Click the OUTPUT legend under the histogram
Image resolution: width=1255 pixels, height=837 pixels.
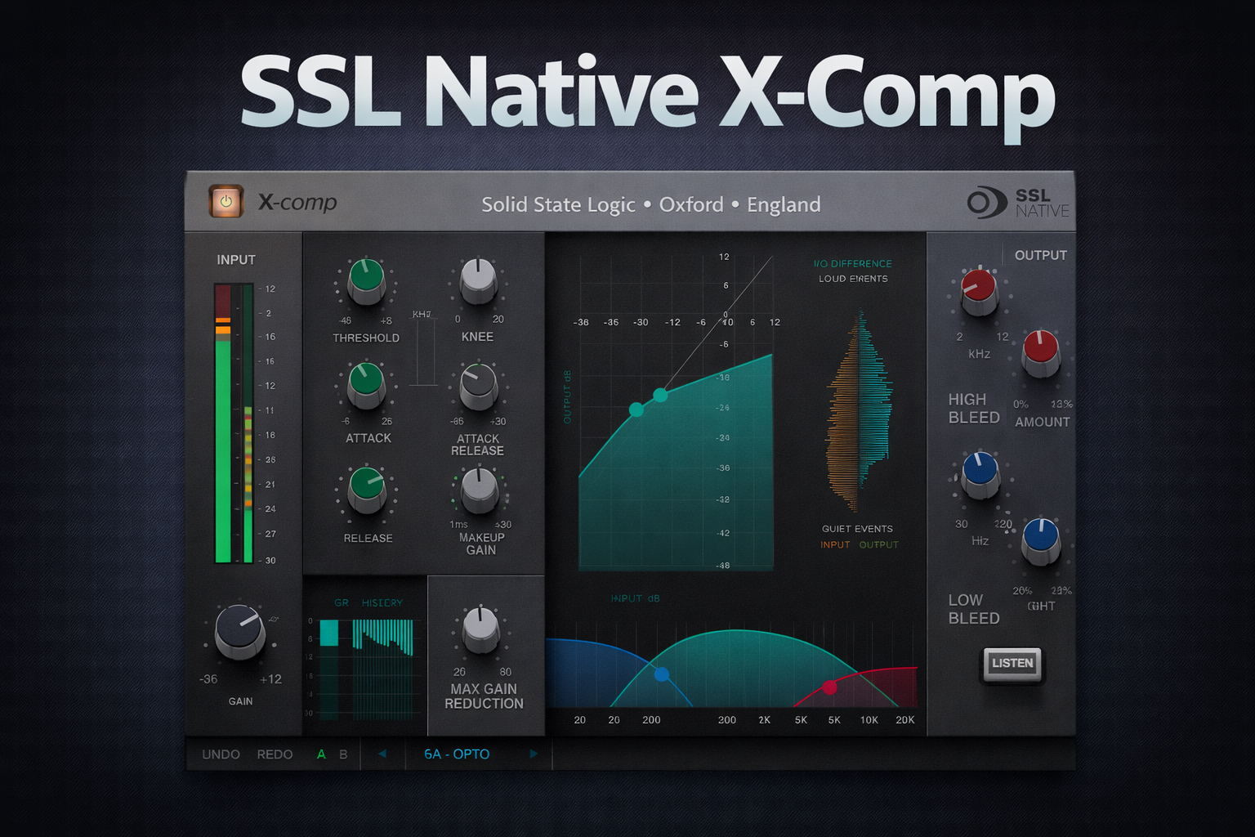pos(878,544)
